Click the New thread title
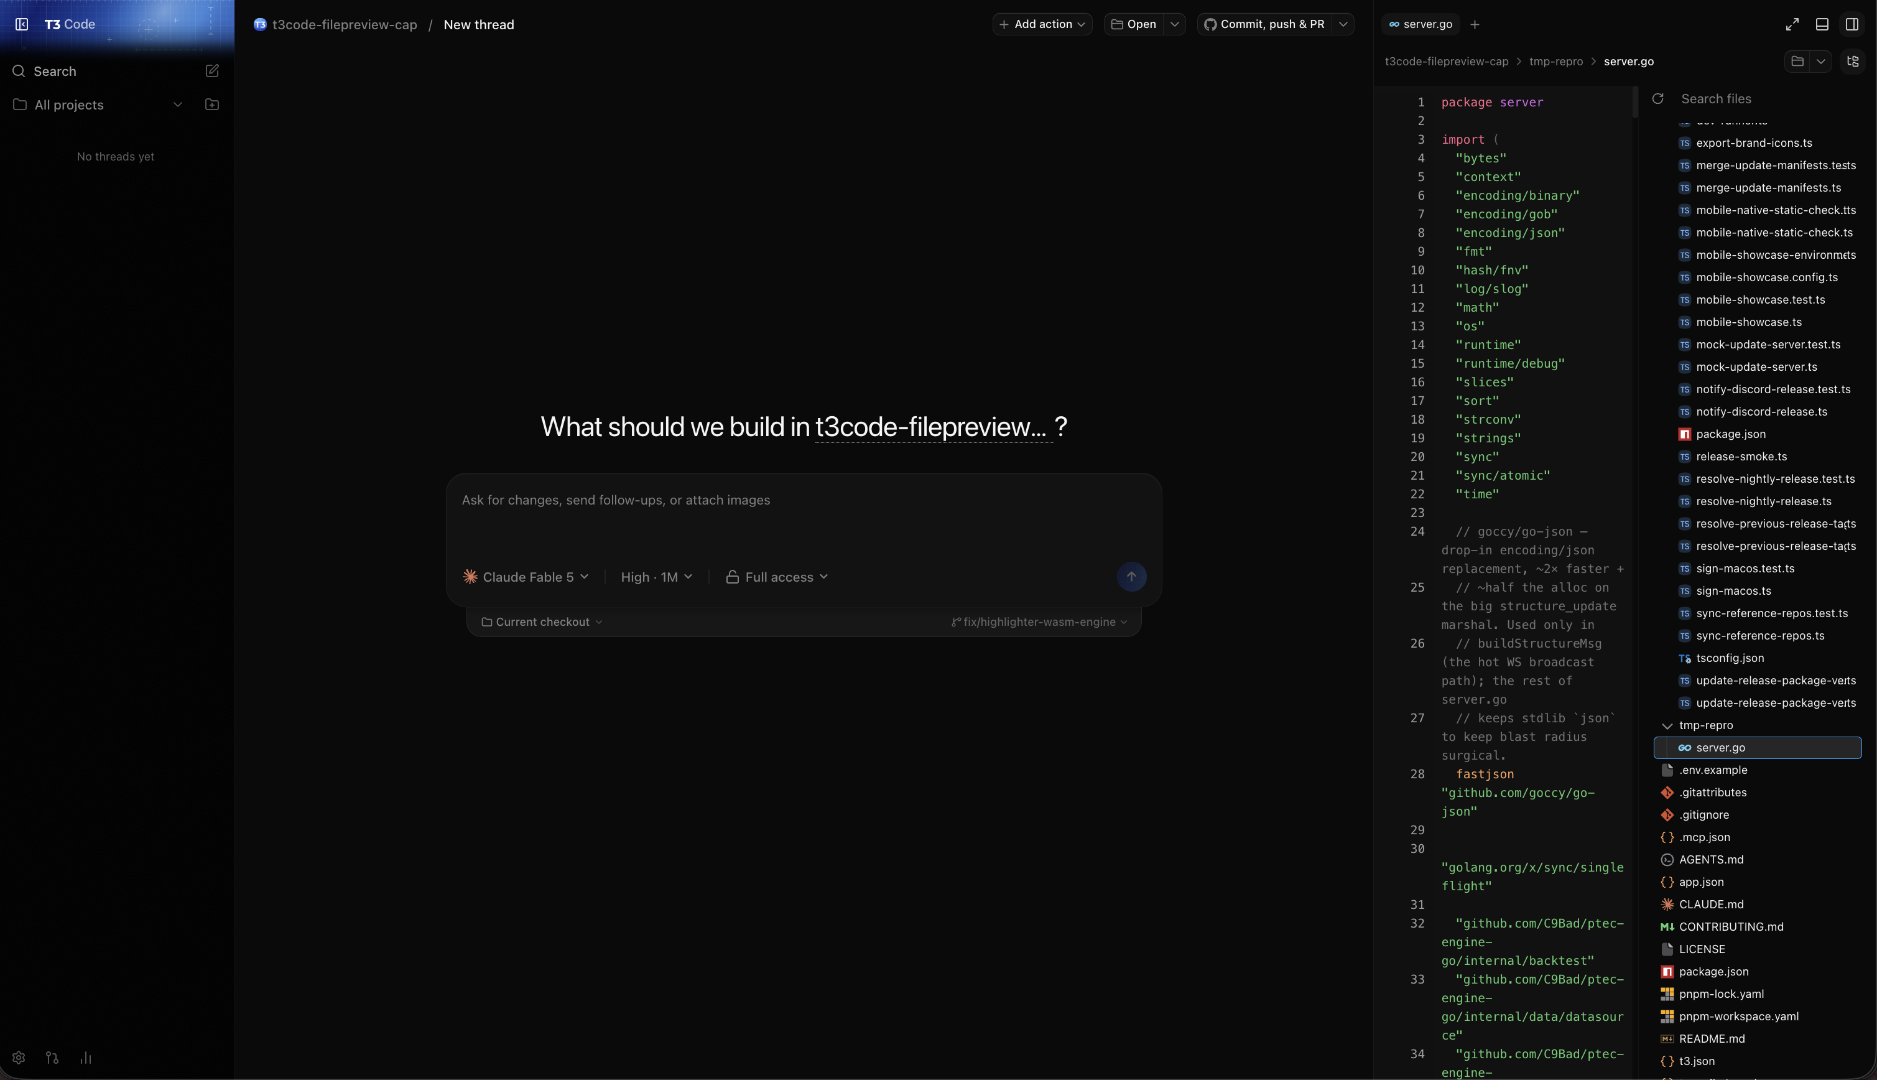Viewport: 1877px width, 1080px height. click(x=479, y=24)
